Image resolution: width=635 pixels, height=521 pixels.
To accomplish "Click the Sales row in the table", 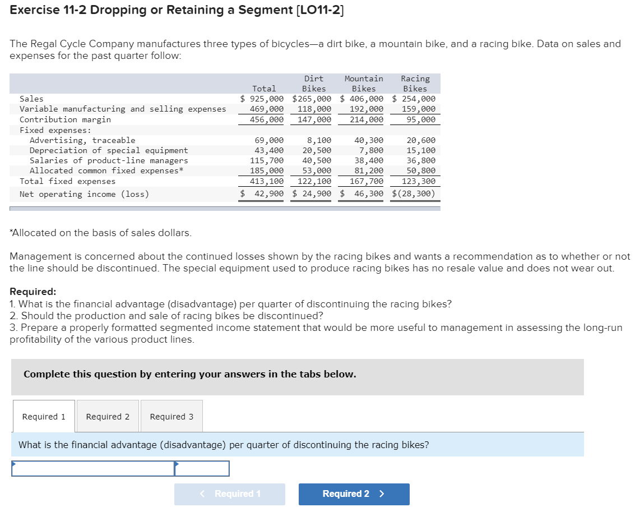I will coord(28,98).
